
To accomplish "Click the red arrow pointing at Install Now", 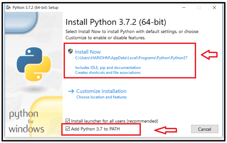I will pyautogui.click(x=209, y=55).
